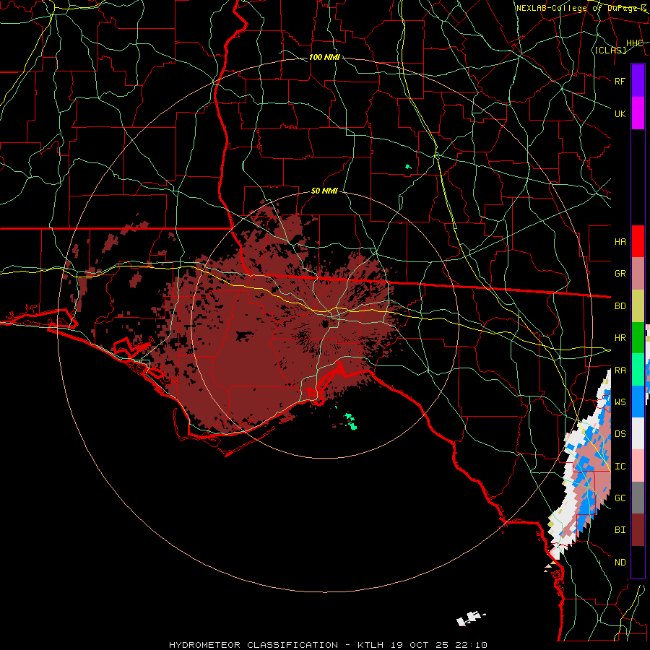Pick the dusty pink GR legend swatch
This screenshot has width=650, height=650.
(x=638, y=274)
